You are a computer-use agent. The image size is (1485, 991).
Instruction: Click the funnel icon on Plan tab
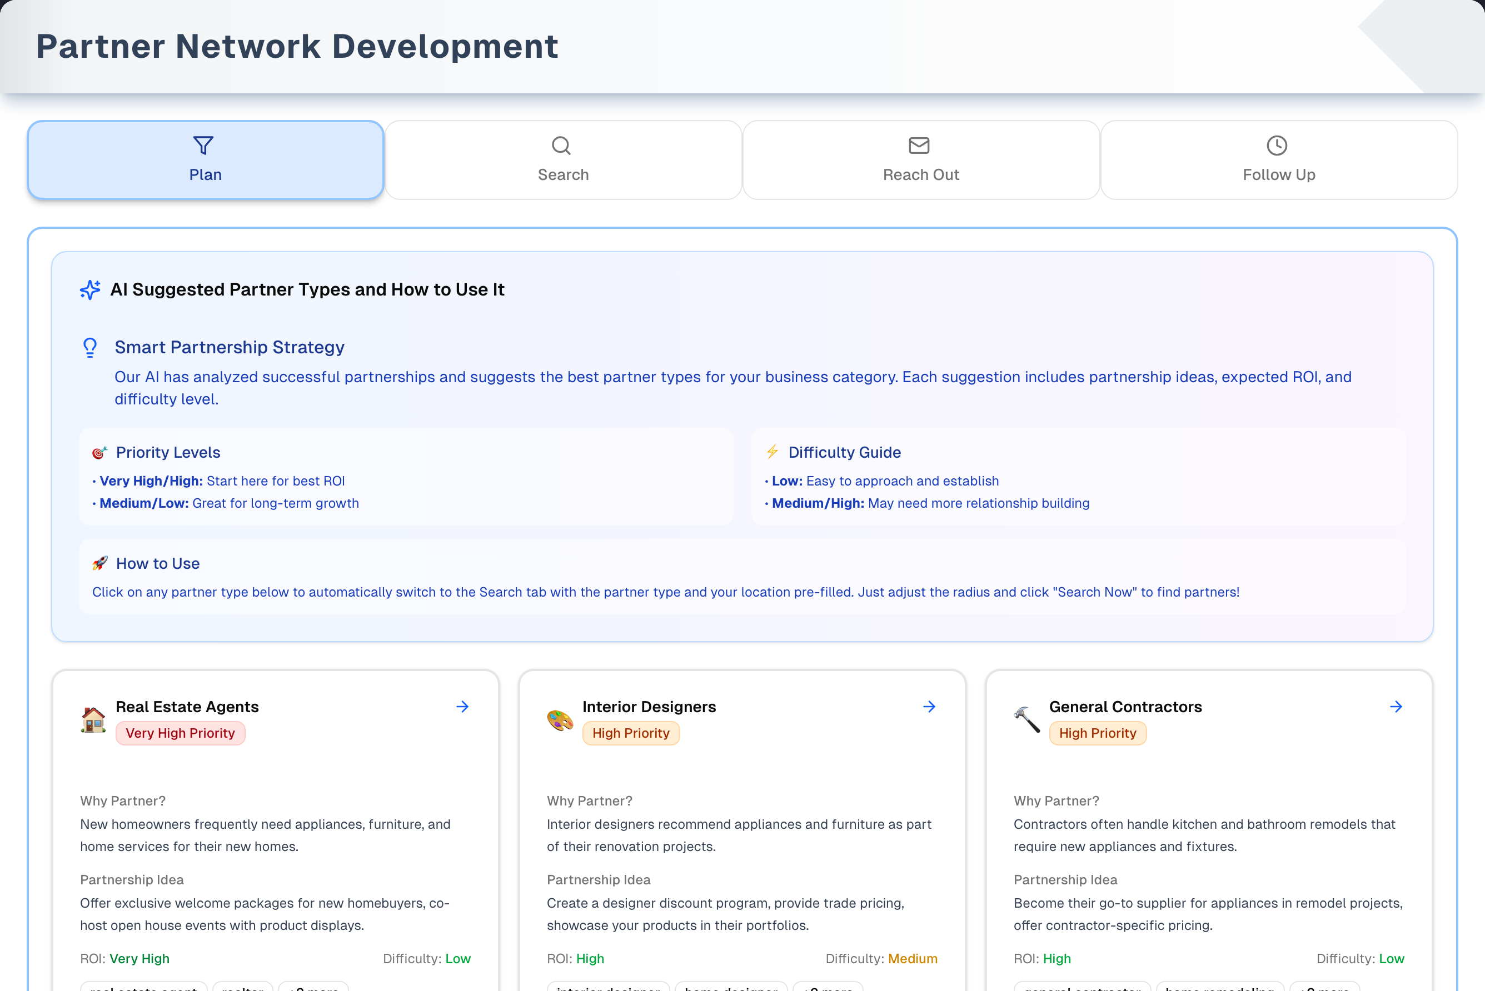(203, 146)
